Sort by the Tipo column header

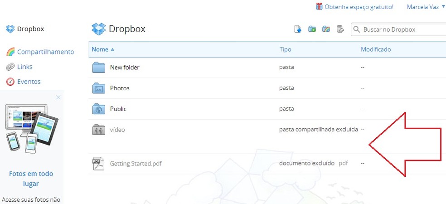click(285, 49)
